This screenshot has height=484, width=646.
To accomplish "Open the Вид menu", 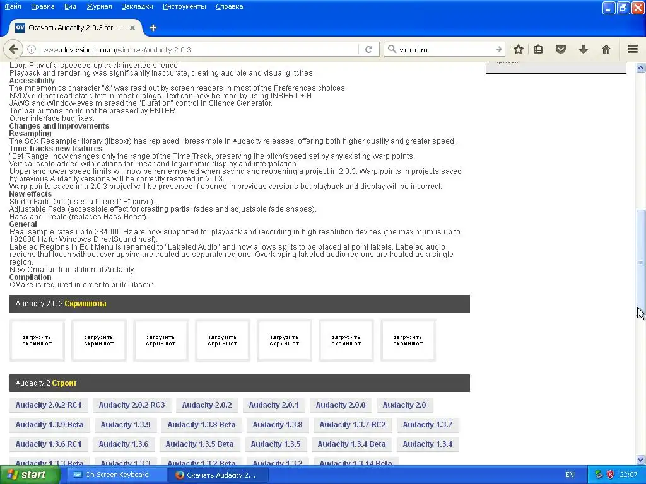I will 71,6.
